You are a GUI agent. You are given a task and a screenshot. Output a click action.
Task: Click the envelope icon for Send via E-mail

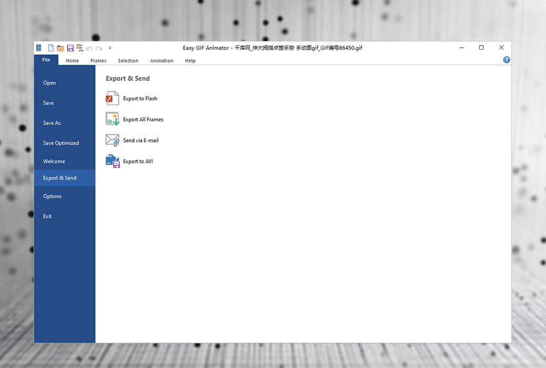(112, 140)
